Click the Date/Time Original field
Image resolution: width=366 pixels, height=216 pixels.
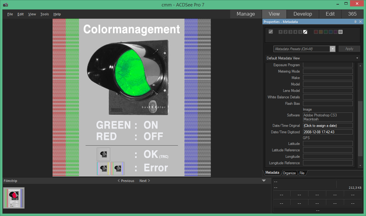click(x=328, y=126)
